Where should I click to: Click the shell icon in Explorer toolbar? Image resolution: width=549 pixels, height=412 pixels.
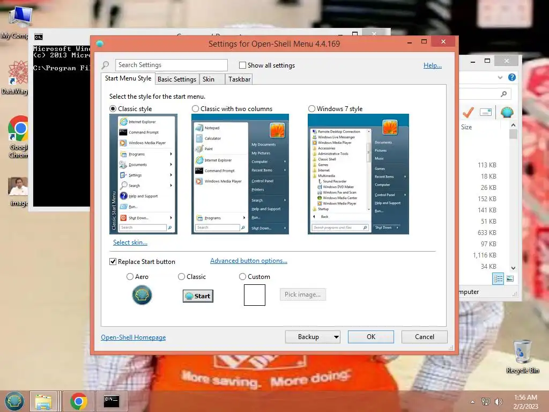tap(507, 113)
